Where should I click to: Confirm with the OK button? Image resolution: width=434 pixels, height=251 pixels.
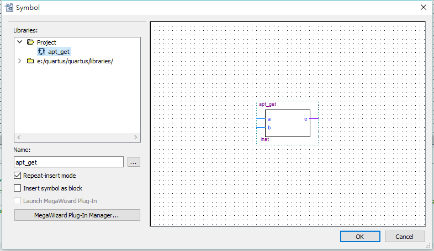[x=360, y=237]
